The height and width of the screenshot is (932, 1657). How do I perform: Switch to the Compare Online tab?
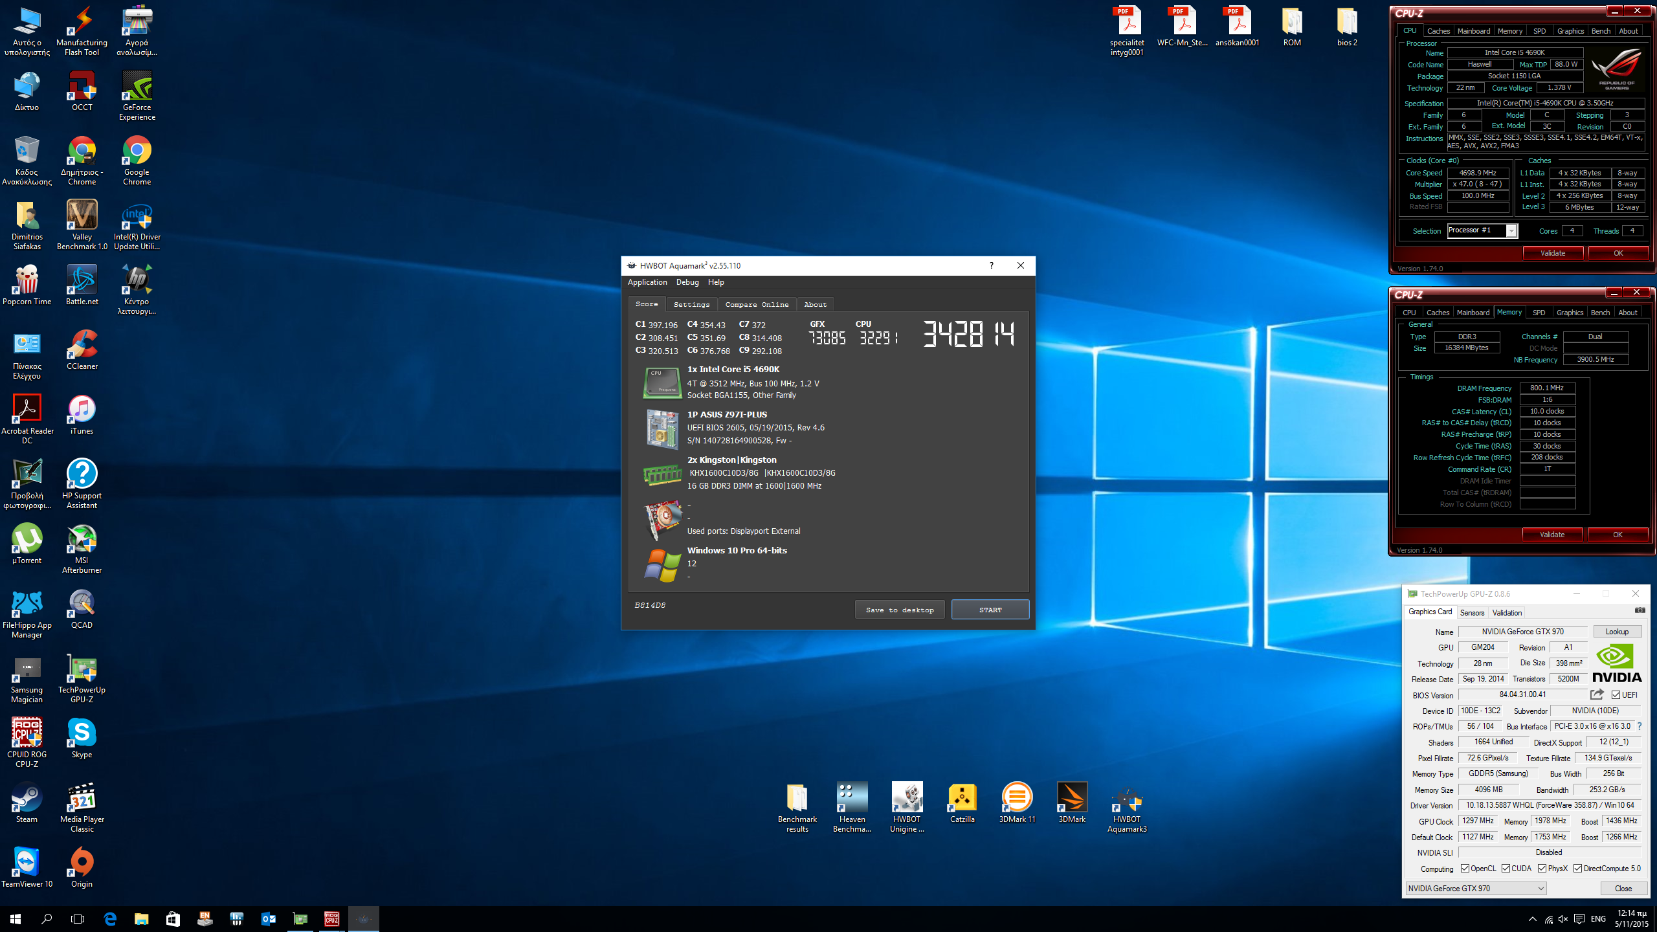pyautogui.click(x=757, y=304)
